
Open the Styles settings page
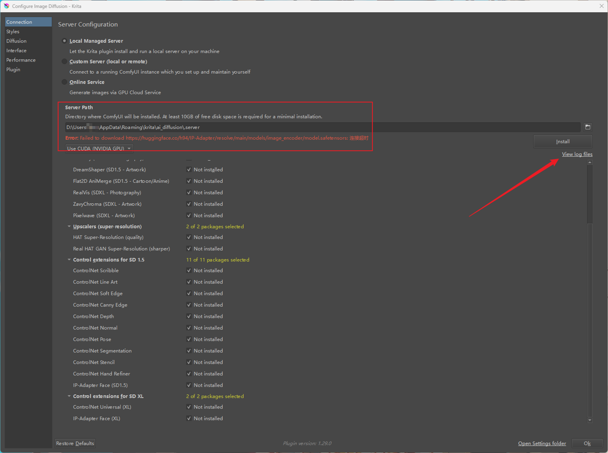click(28, 31)
